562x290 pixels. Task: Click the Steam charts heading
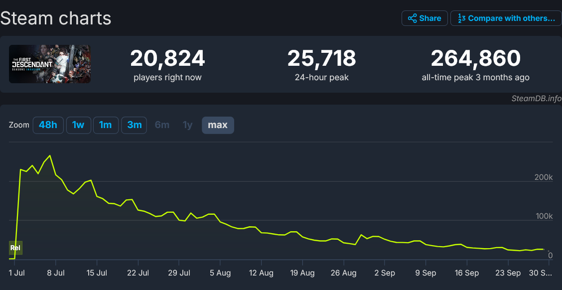coord(56,18)
